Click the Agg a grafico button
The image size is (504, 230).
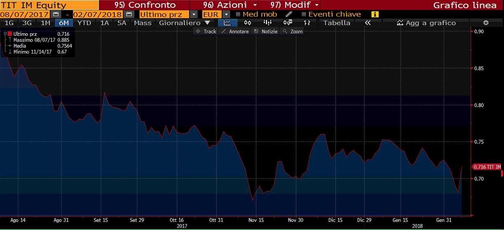pos(426,23)
